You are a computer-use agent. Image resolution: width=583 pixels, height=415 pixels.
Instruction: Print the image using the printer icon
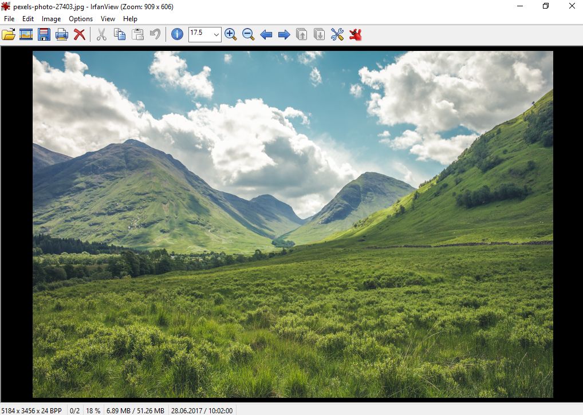pos(62,34)
